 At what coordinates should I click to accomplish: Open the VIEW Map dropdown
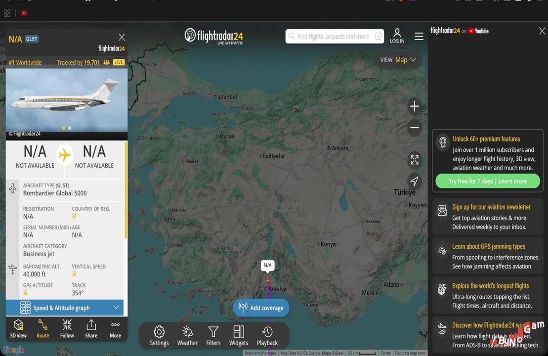point(398,60)
